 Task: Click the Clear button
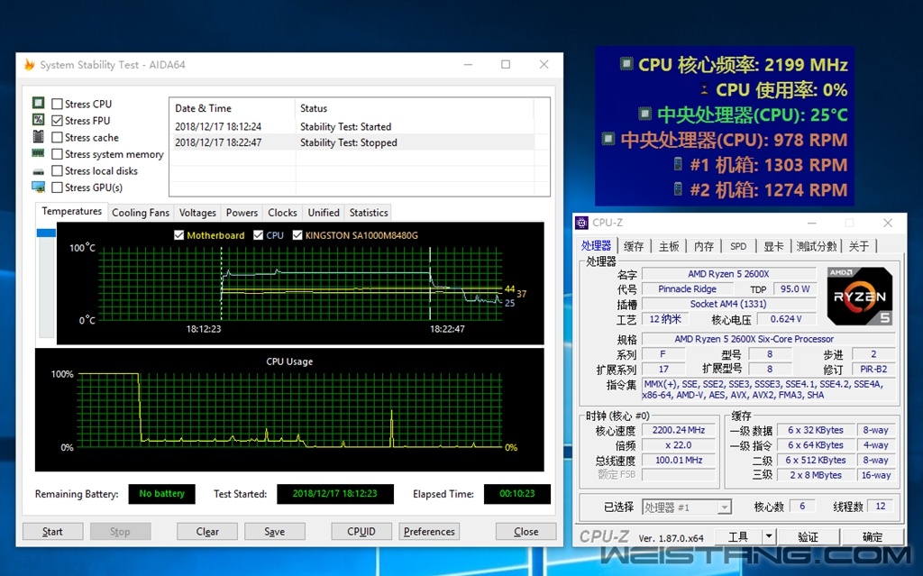(207, 531)
